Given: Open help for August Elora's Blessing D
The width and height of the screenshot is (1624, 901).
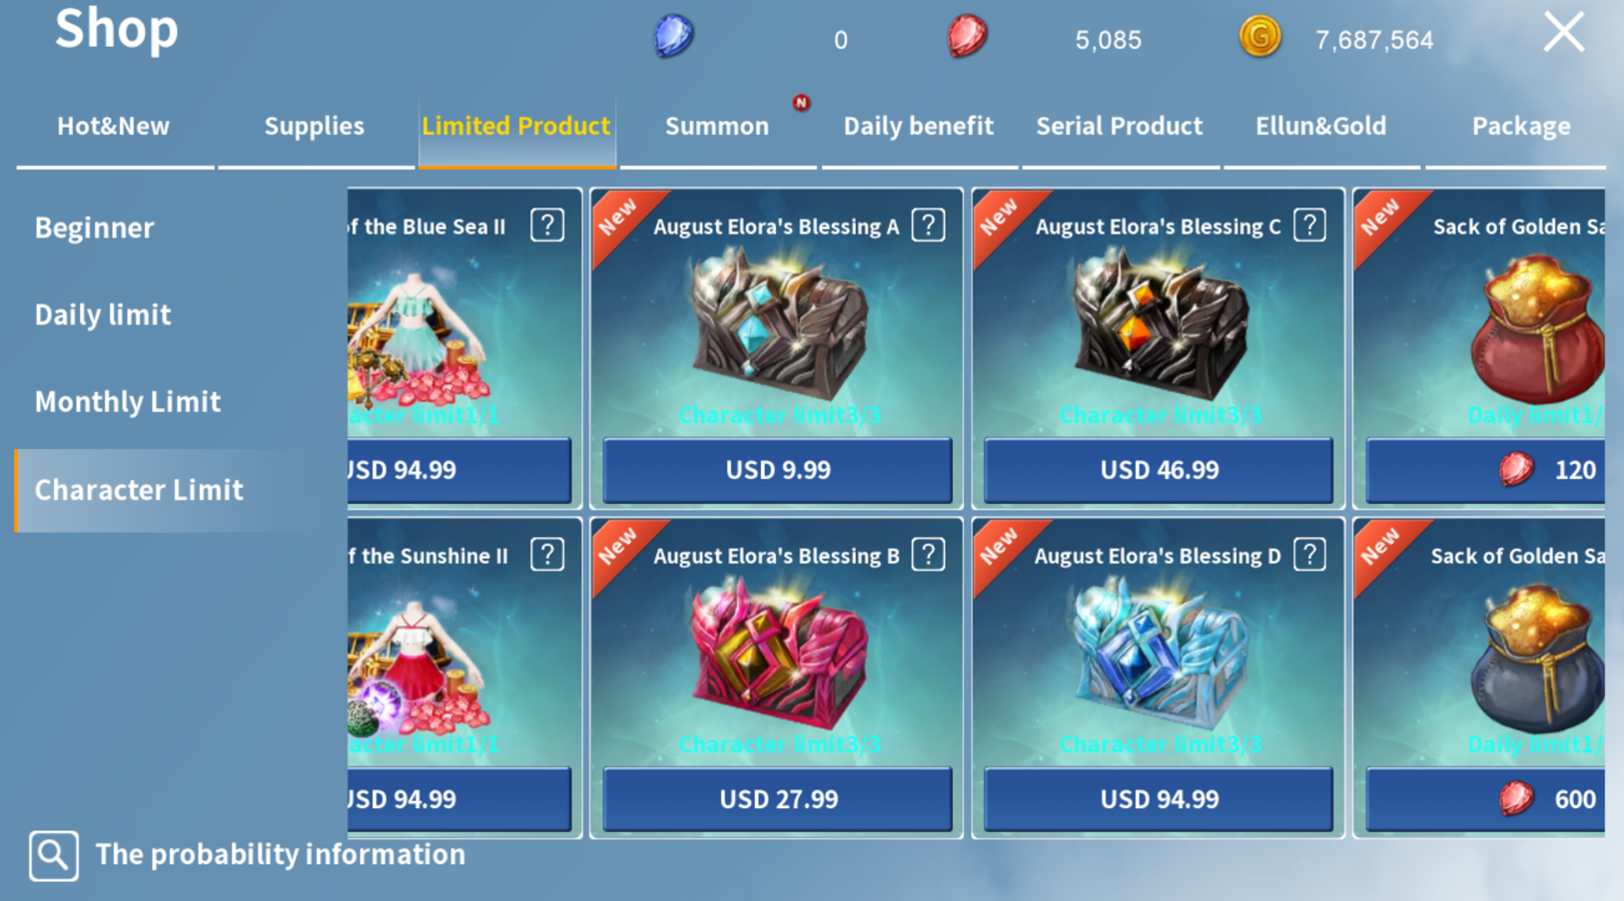Looking at the screenshot, I should point(1309,555).
